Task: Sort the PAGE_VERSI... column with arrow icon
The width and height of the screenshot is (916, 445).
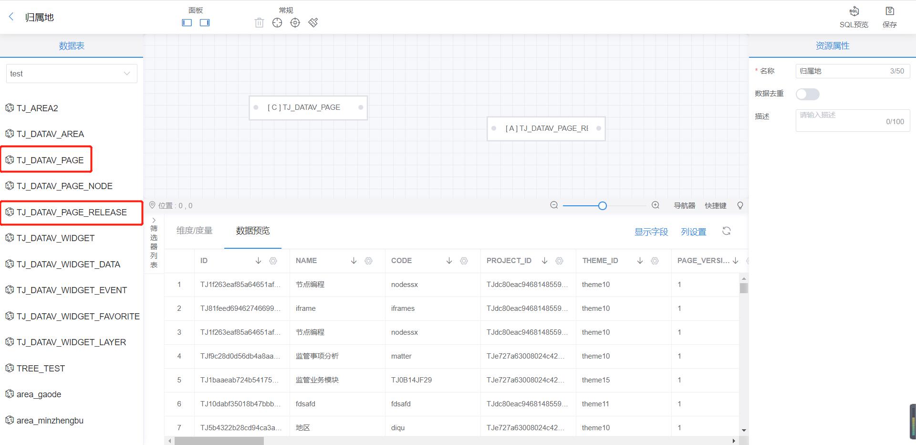Action: click(x=735, y=261)
